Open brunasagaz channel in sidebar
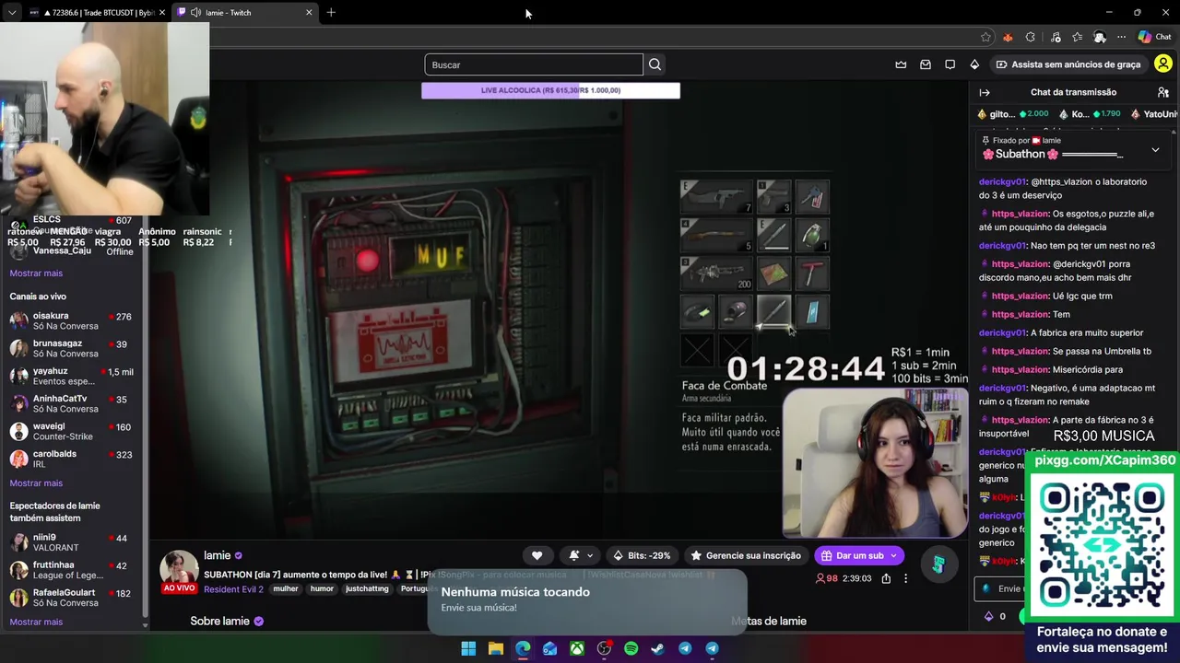This screenshot has height=663, width=1180. tap(72, 349)
